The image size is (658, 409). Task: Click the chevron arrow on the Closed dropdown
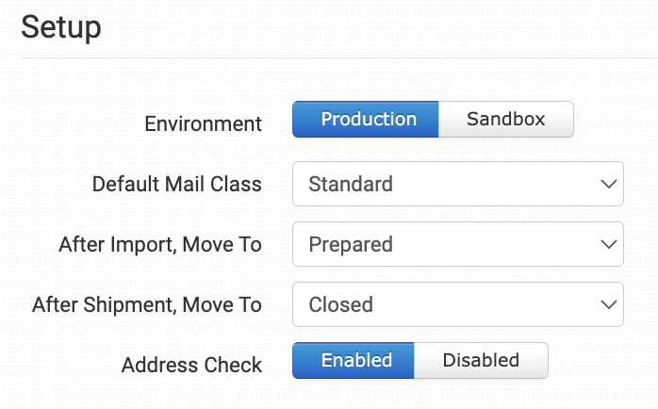(608, 304)
